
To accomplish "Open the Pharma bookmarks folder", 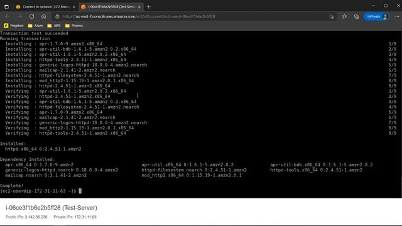I will tap(74, 26).
